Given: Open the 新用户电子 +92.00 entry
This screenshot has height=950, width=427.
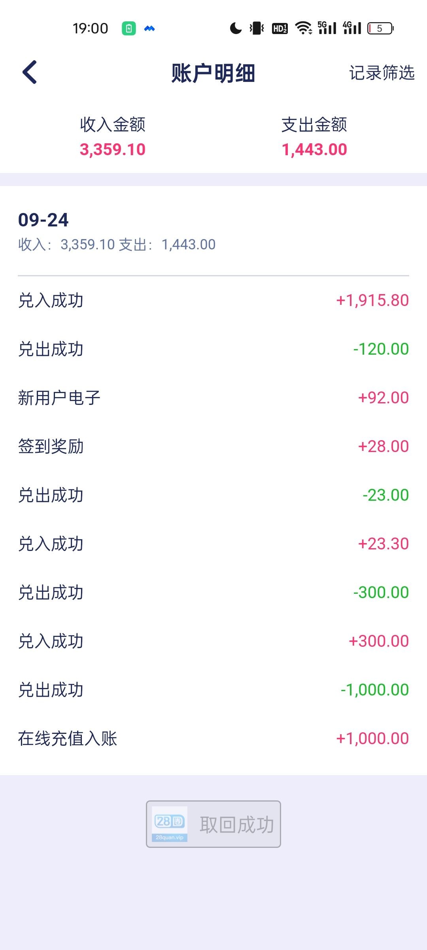Looking at the screenshot, I should pyautogui.click(x=213, y=398).
